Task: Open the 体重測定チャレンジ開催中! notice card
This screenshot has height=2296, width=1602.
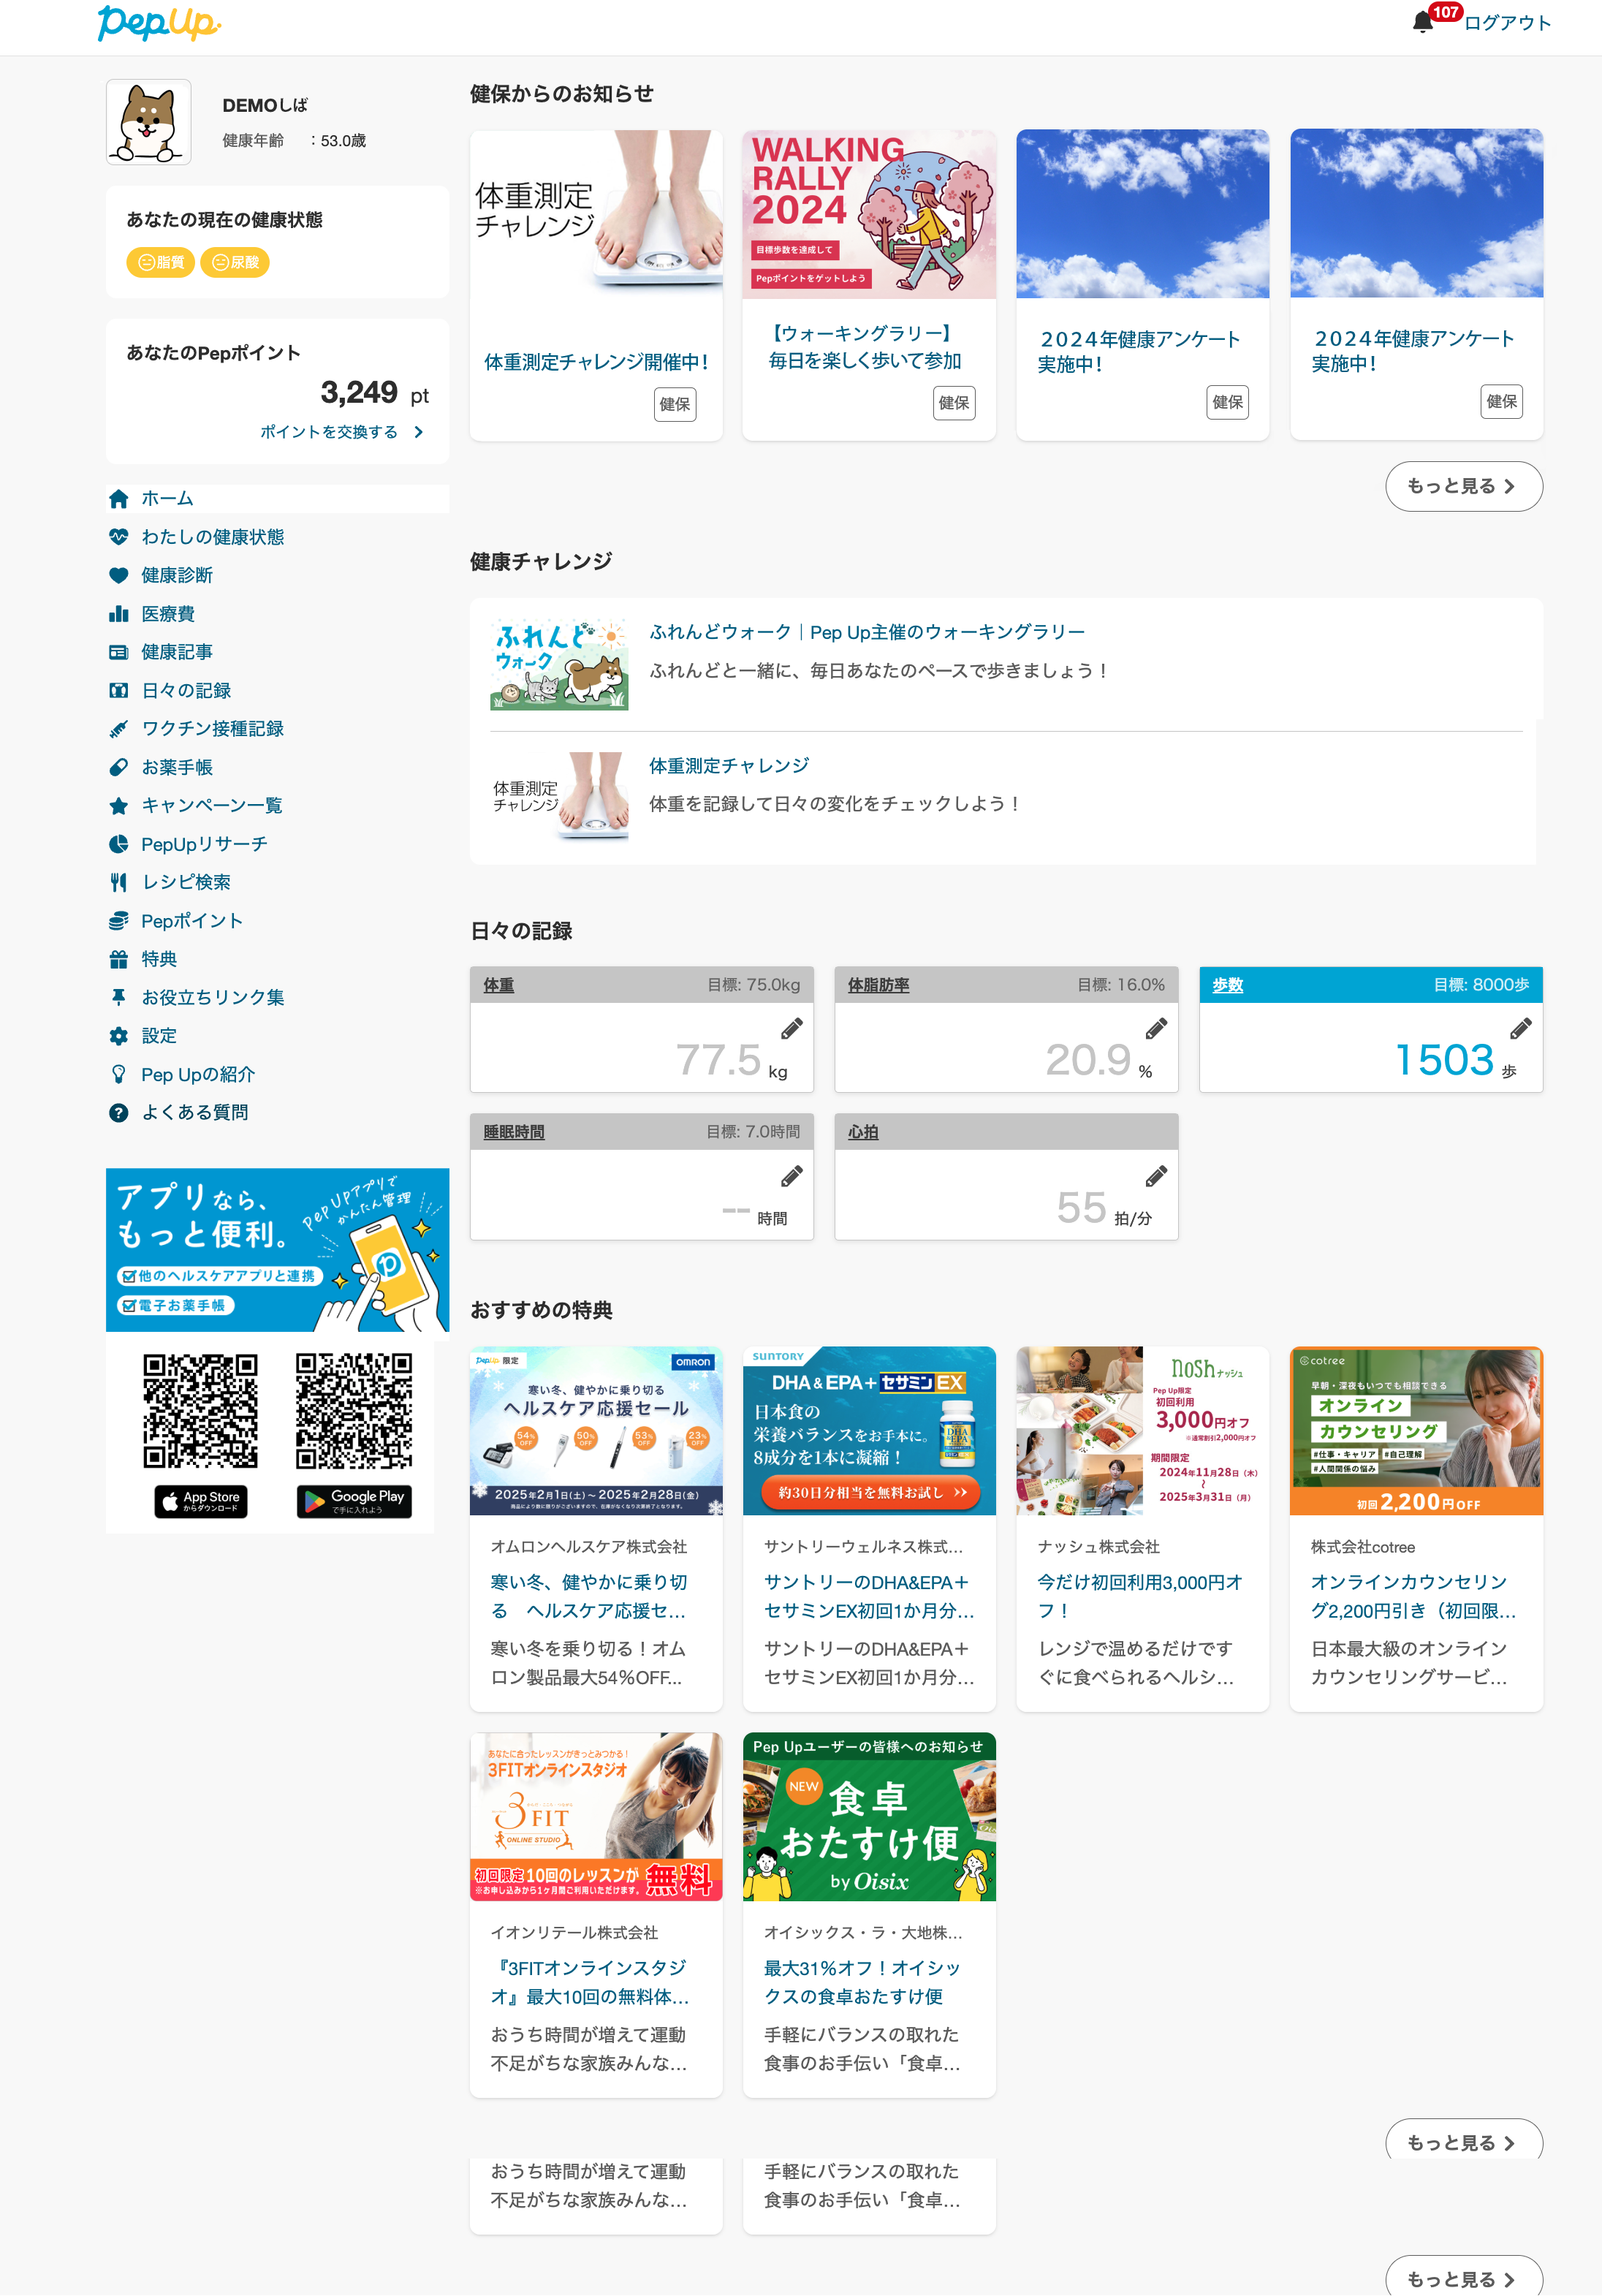Action: coord(596,285)
